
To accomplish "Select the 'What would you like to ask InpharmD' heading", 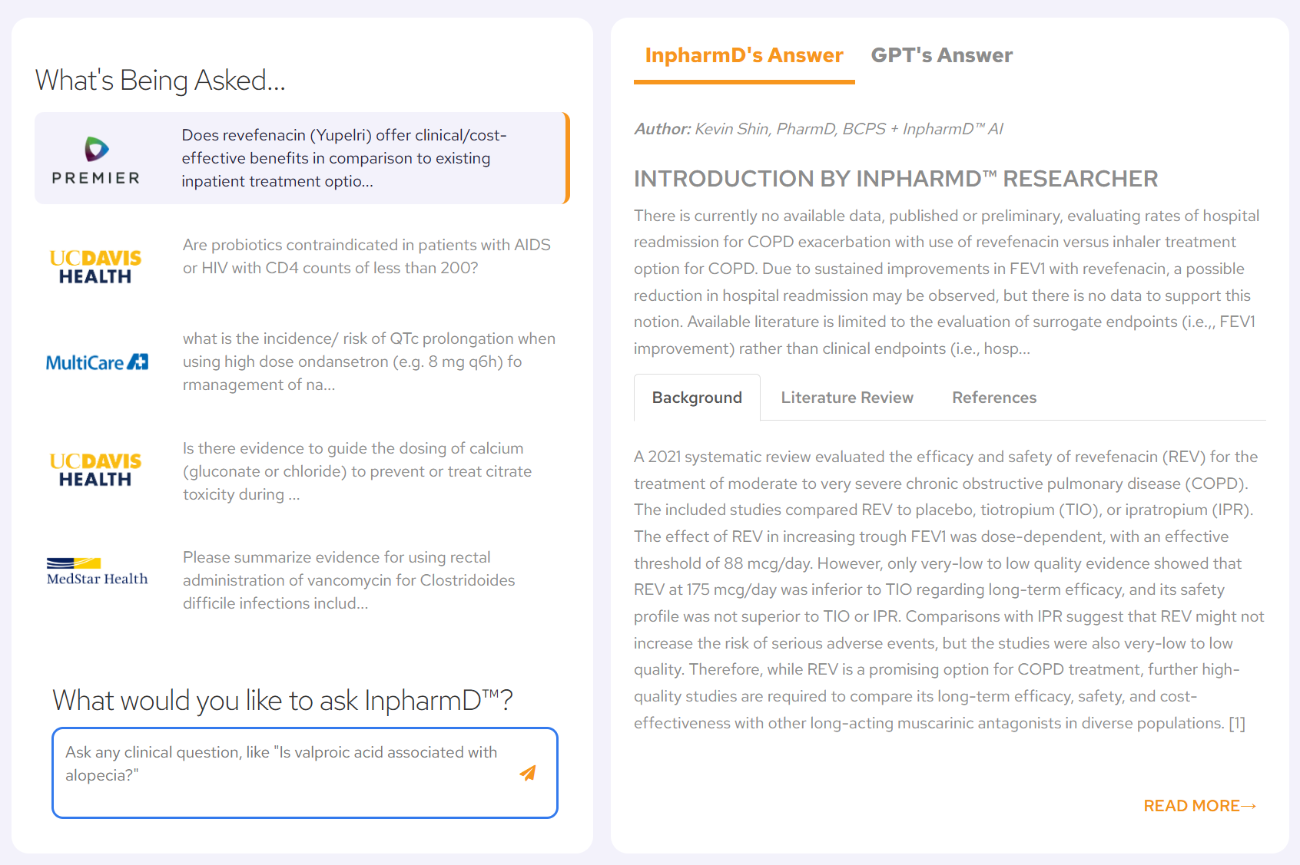I will pos(282,700).
